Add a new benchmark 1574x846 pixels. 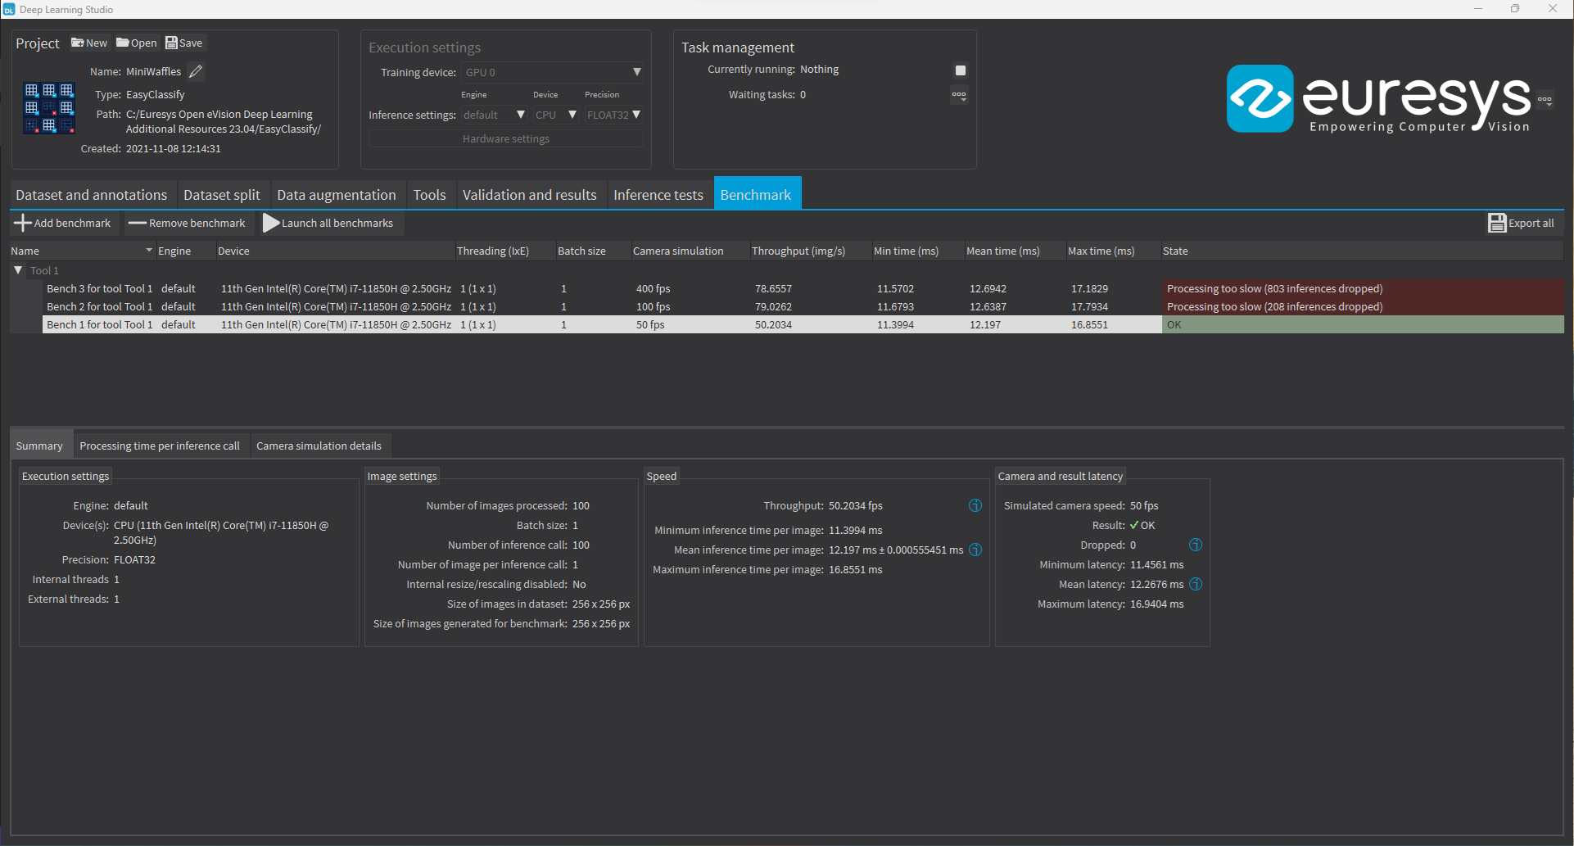63,223
